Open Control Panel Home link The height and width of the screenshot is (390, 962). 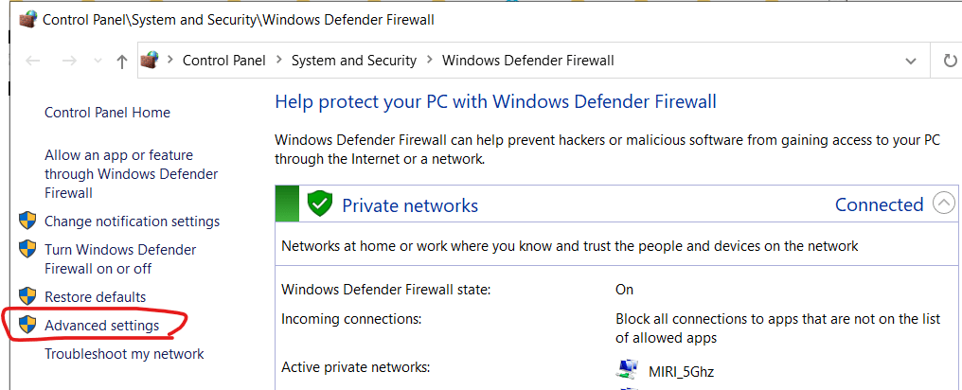click(x=107, y=113)
